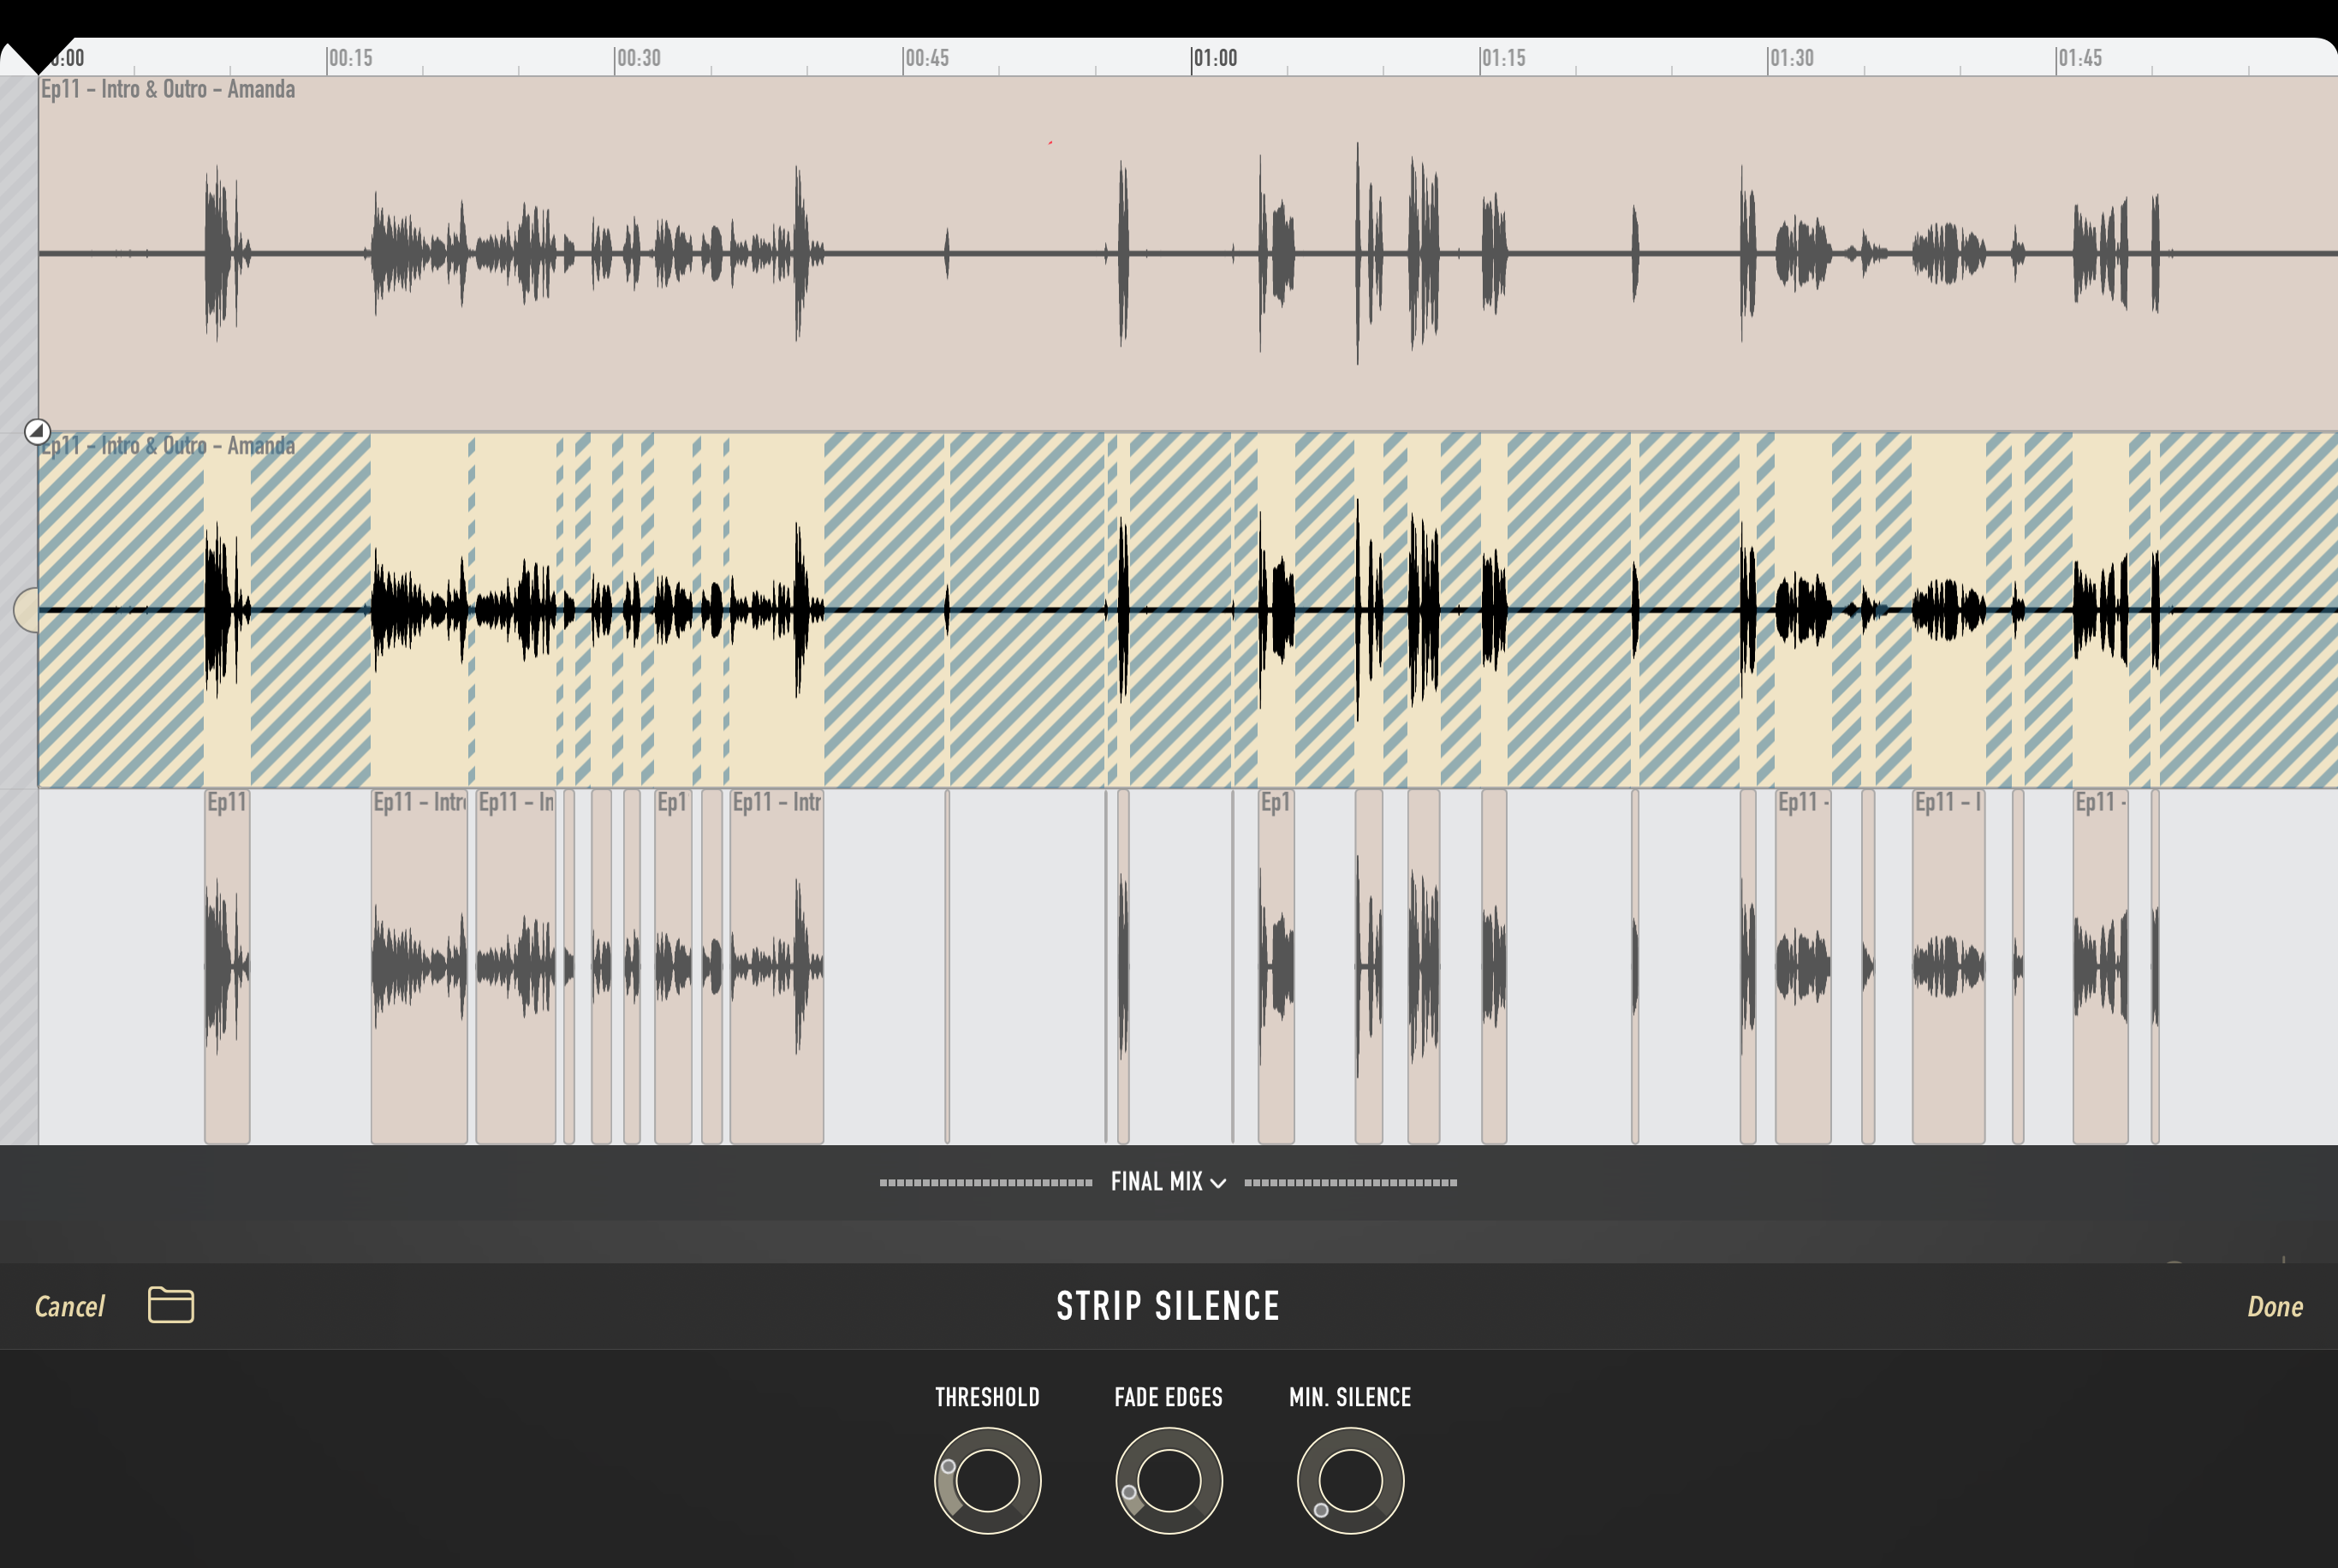Select the striped Ep11 Intro & Outro clip label
The image size is (2338, 1568).
coord(167,446)
